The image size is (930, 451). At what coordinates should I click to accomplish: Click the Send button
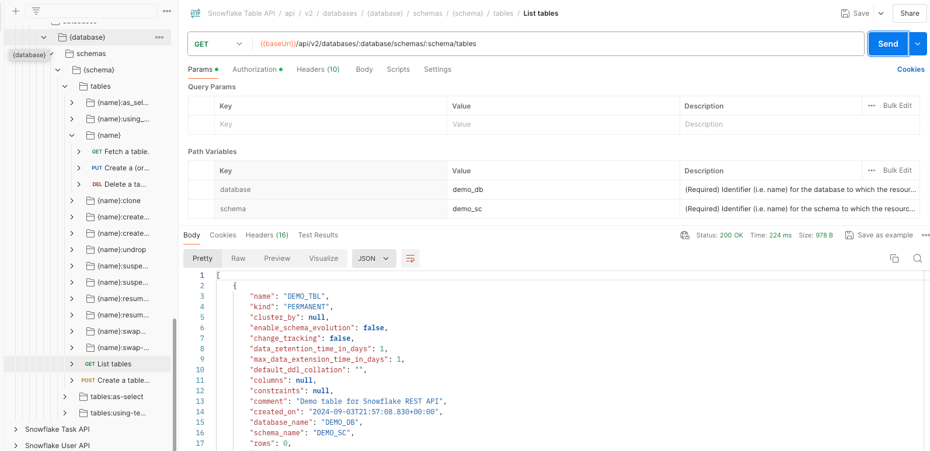point(887,44)
